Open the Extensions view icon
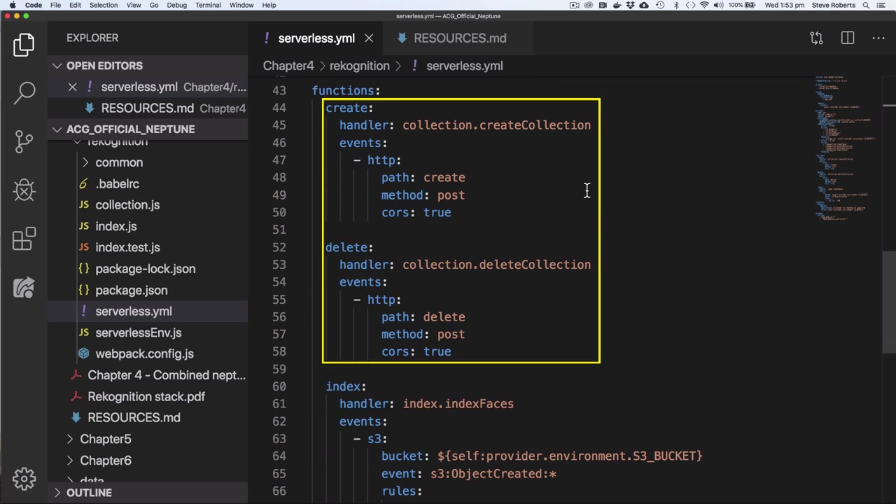 [x=24, y=239]
